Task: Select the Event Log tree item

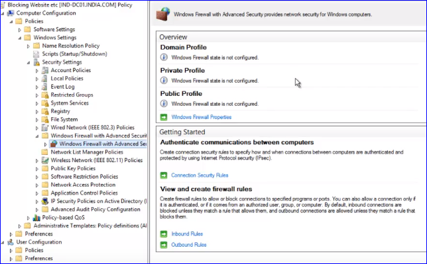Action: tap(62, 87)
